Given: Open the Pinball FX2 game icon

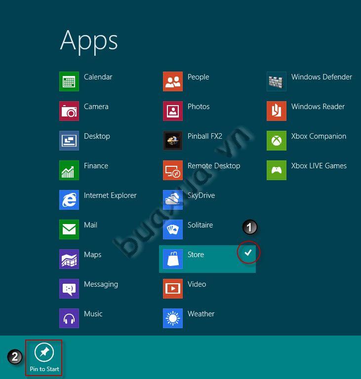Looking at the screenshot, I should (x=173, y=141).
